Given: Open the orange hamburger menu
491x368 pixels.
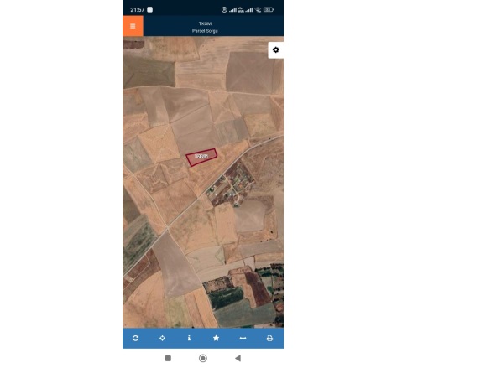Looking at the screenshot, I should (133, 26).
